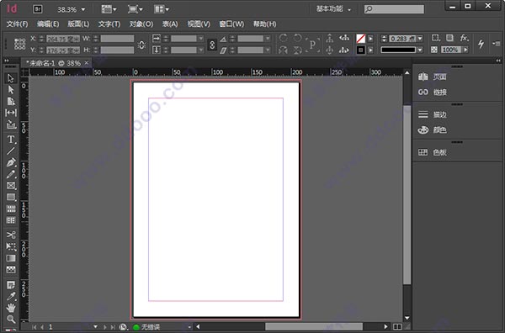Viewport: 505px width, 333px height.
Task: Click the Quick Apply lightning icon
Action: point(481,44)
